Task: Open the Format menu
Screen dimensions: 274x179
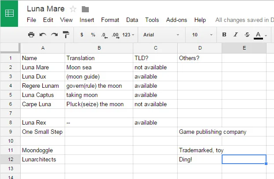Action: click(x=110, y=20)
